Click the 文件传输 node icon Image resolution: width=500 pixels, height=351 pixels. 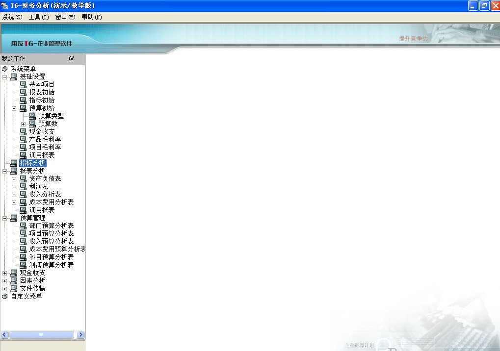coord(14,289)
